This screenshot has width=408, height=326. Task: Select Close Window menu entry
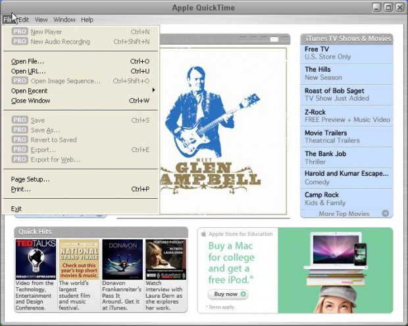(x=80, y=101)
